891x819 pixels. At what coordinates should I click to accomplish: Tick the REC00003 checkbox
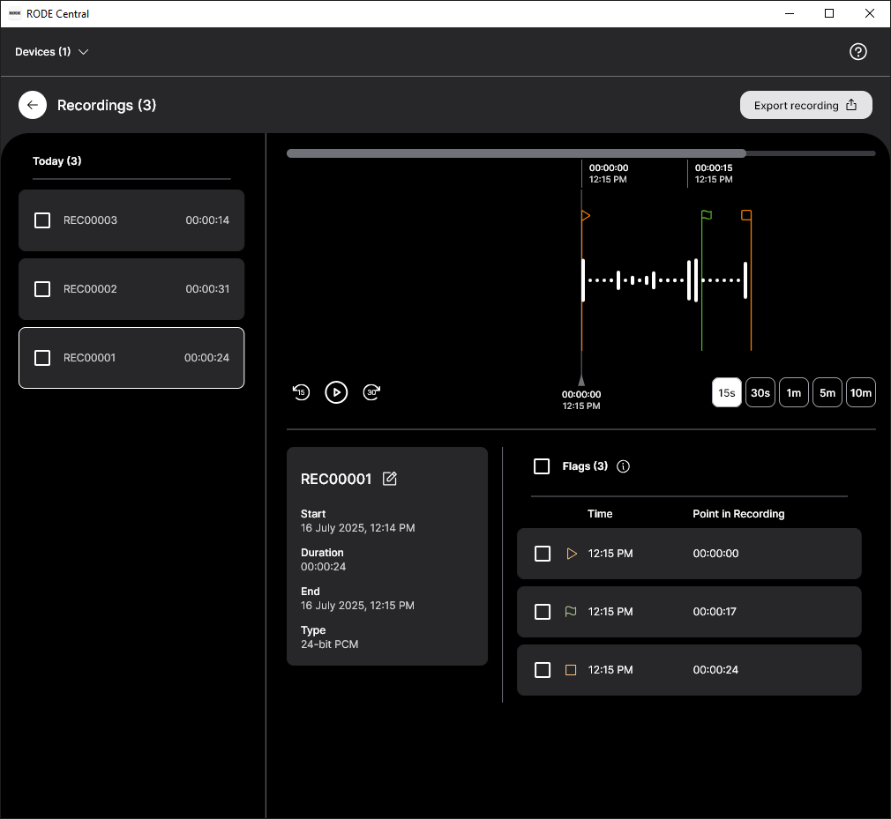[42, 220]
